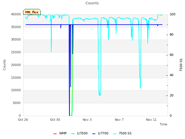Image resolution: width=185 pixels, height=139 pixels.
Task: Click the 10000 left axis tick
Action: point(16,90)
